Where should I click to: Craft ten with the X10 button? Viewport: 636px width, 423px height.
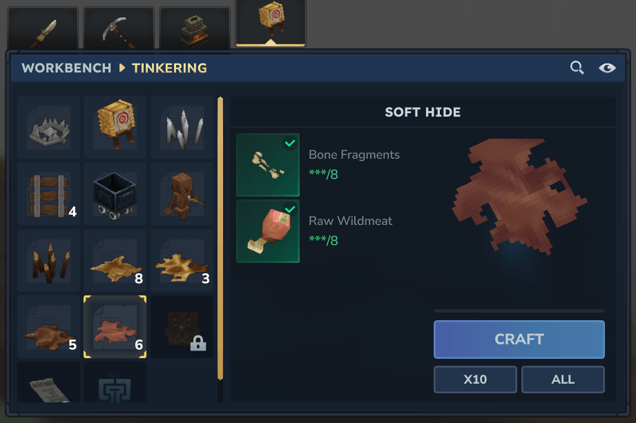(x=475, y=380)
